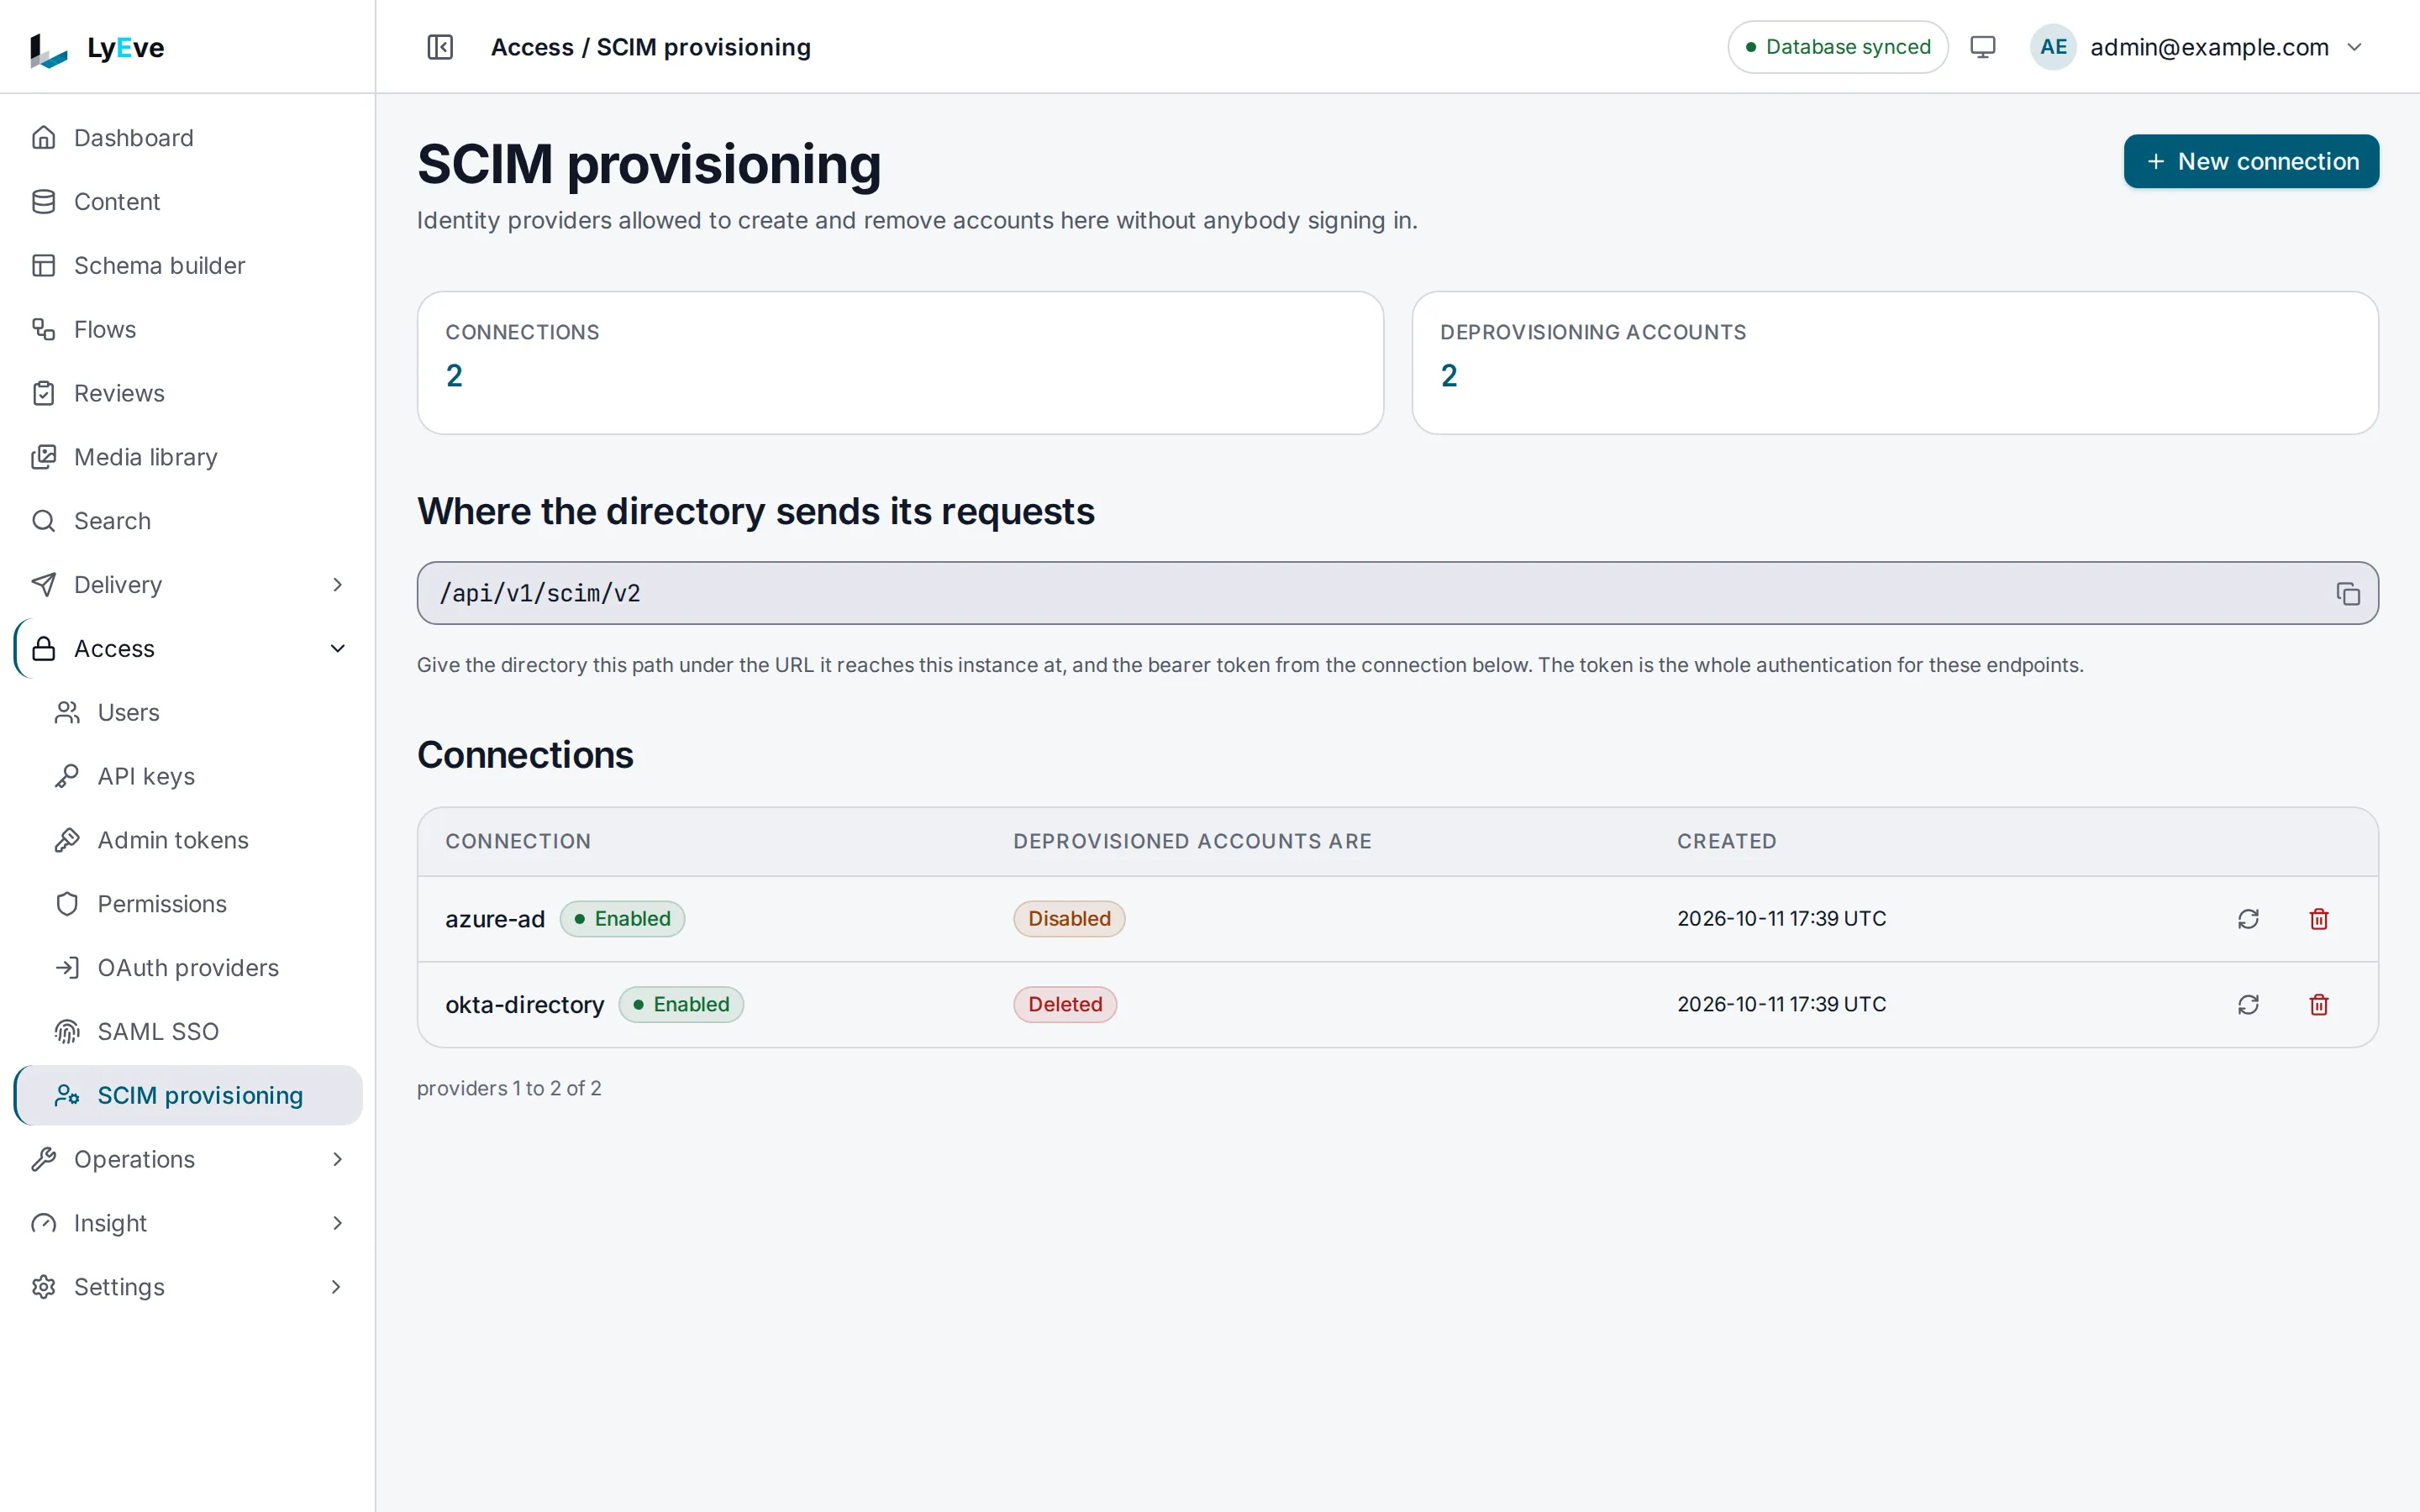Open SAML SSO page

[x=188, y=1032]
